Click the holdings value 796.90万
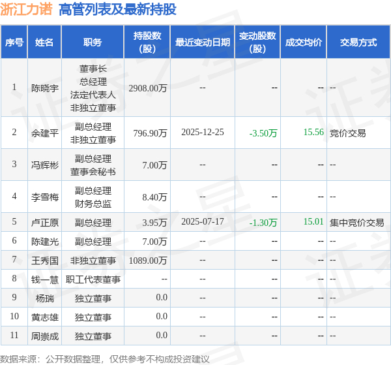 click(150, 133)
